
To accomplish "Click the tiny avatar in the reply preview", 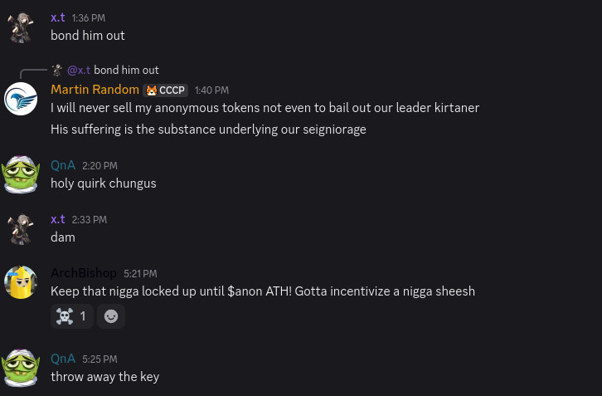I will click(x=57, y=71).
